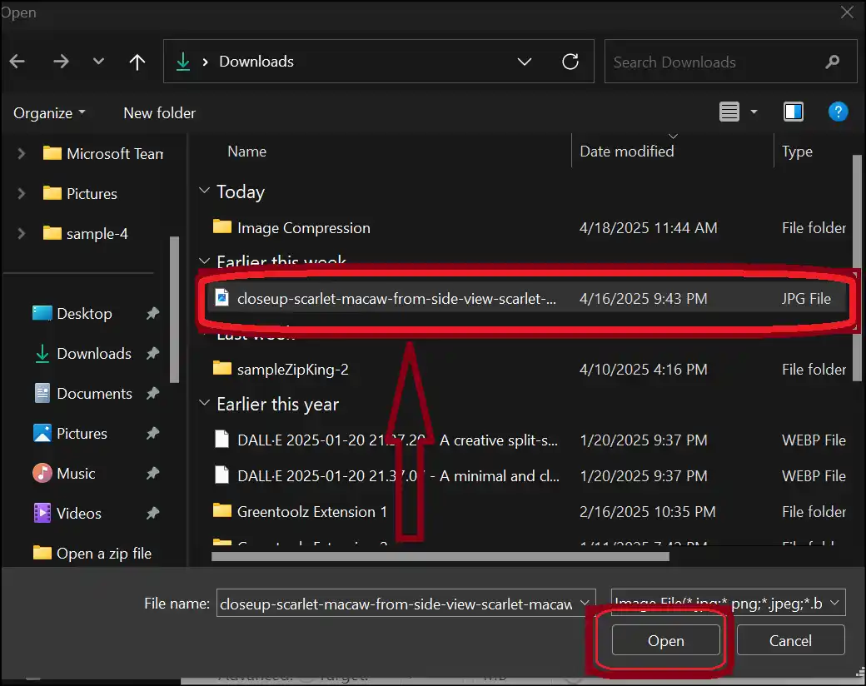Sort by Date modified column
Viewport: 866px width, 686px height.
coord(627,152)
